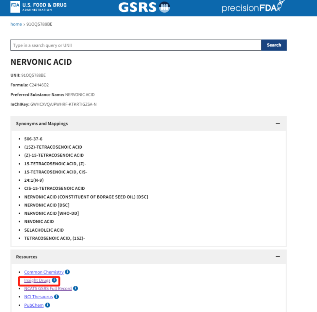The width and height of the screenshot is (317, 312).
Task: Click the 91OQS788BE breadcrumb item
Action: pos(39,24)
